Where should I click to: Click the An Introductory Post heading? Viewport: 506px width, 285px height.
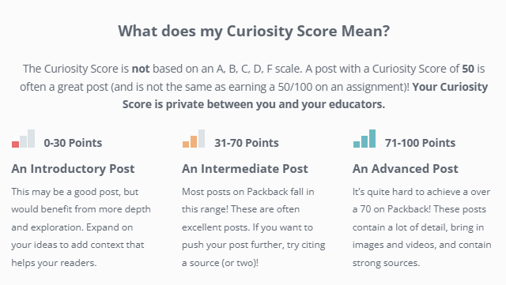click(73, 169)
